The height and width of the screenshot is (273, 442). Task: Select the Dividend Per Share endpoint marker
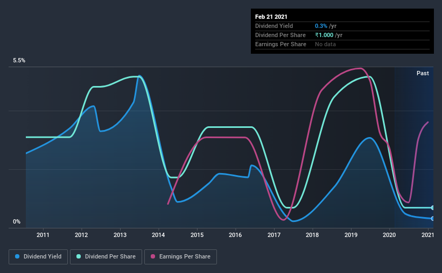(432, 207)
